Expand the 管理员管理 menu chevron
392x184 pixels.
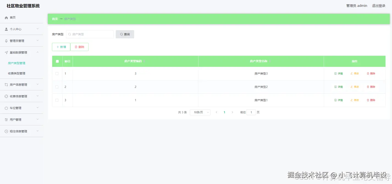point(38,41)
